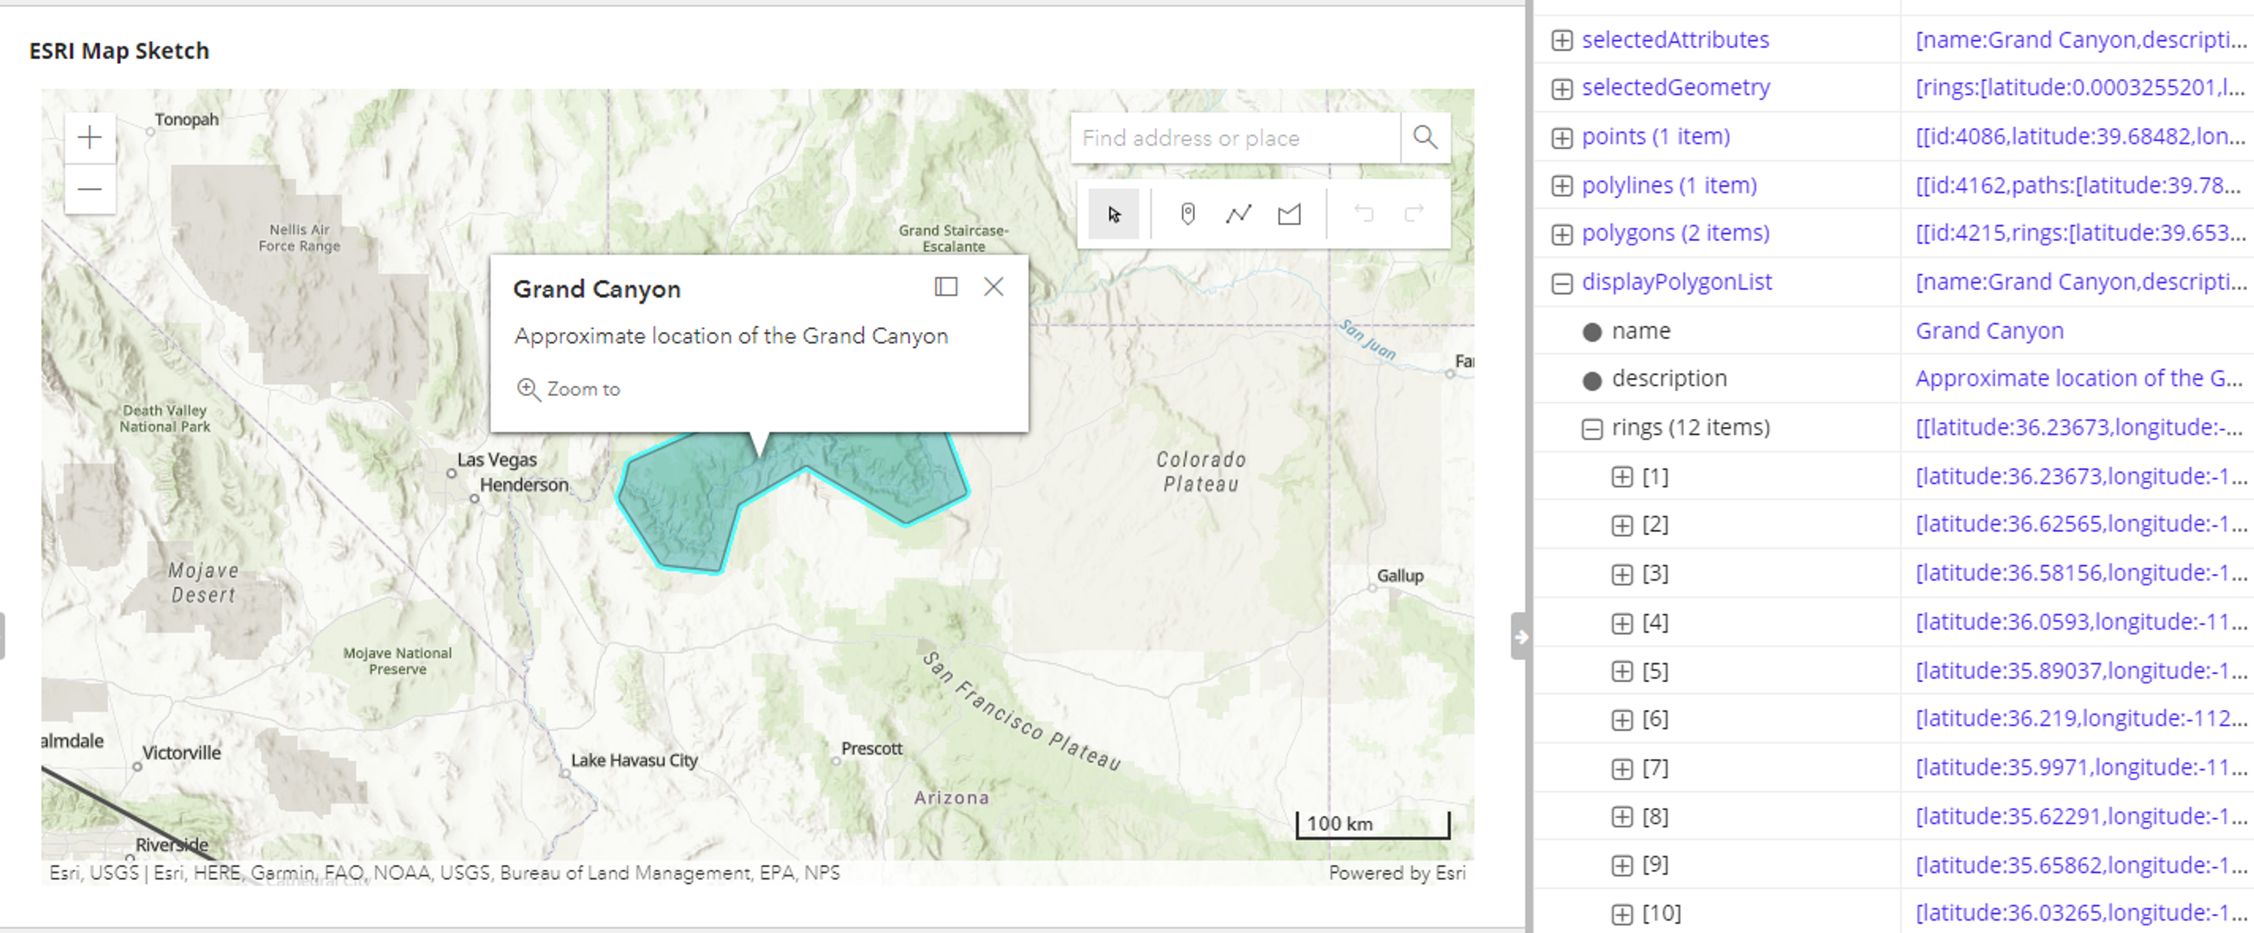Click the panel collapse arrow handle
The width and height of the screenshot is (2254, 933).
coord(1520,637)
